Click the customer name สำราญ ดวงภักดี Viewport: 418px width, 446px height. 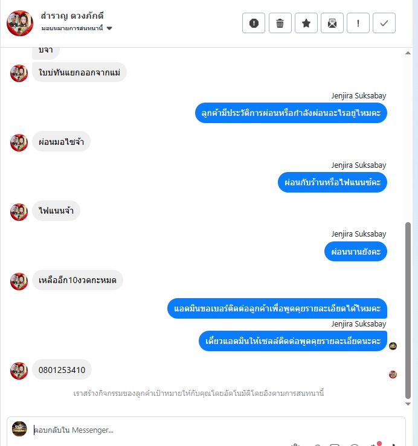tap(72, 16)
